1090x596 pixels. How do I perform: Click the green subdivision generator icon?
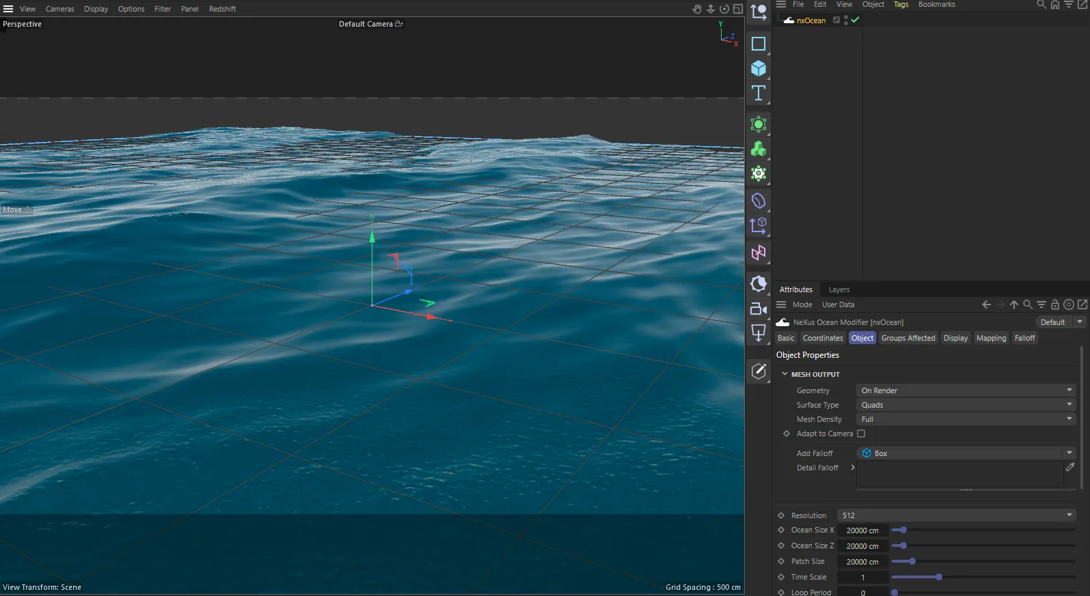click(759, 124)
